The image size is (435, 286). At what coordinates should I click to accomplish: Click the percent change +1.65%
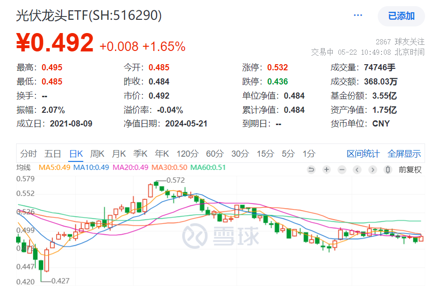pos(164,46)
